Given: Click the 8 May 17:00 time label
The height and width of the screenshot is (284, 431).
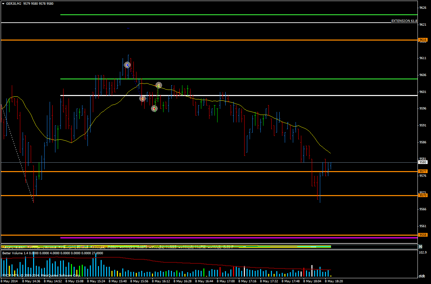Looking at the screenshot, I should click(x=226, y=281).
